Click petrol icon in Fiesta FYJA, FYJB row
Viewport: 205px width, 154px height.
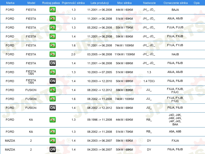[52, 45]
